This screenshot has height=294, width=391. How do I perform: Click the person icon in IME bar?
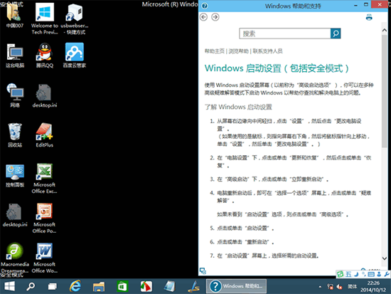[x=379, y=274]
